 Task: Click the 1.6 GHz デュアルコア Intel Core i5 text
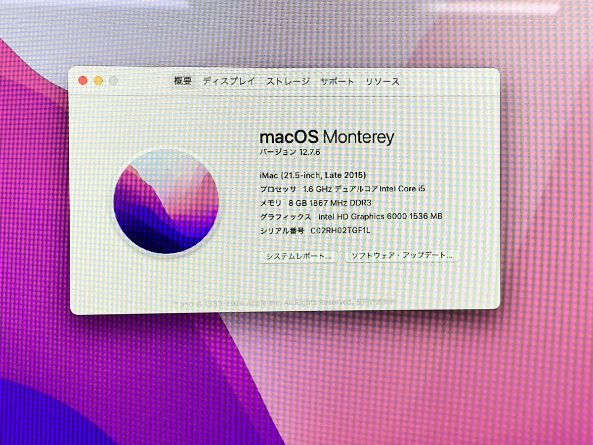pos(364,189)
